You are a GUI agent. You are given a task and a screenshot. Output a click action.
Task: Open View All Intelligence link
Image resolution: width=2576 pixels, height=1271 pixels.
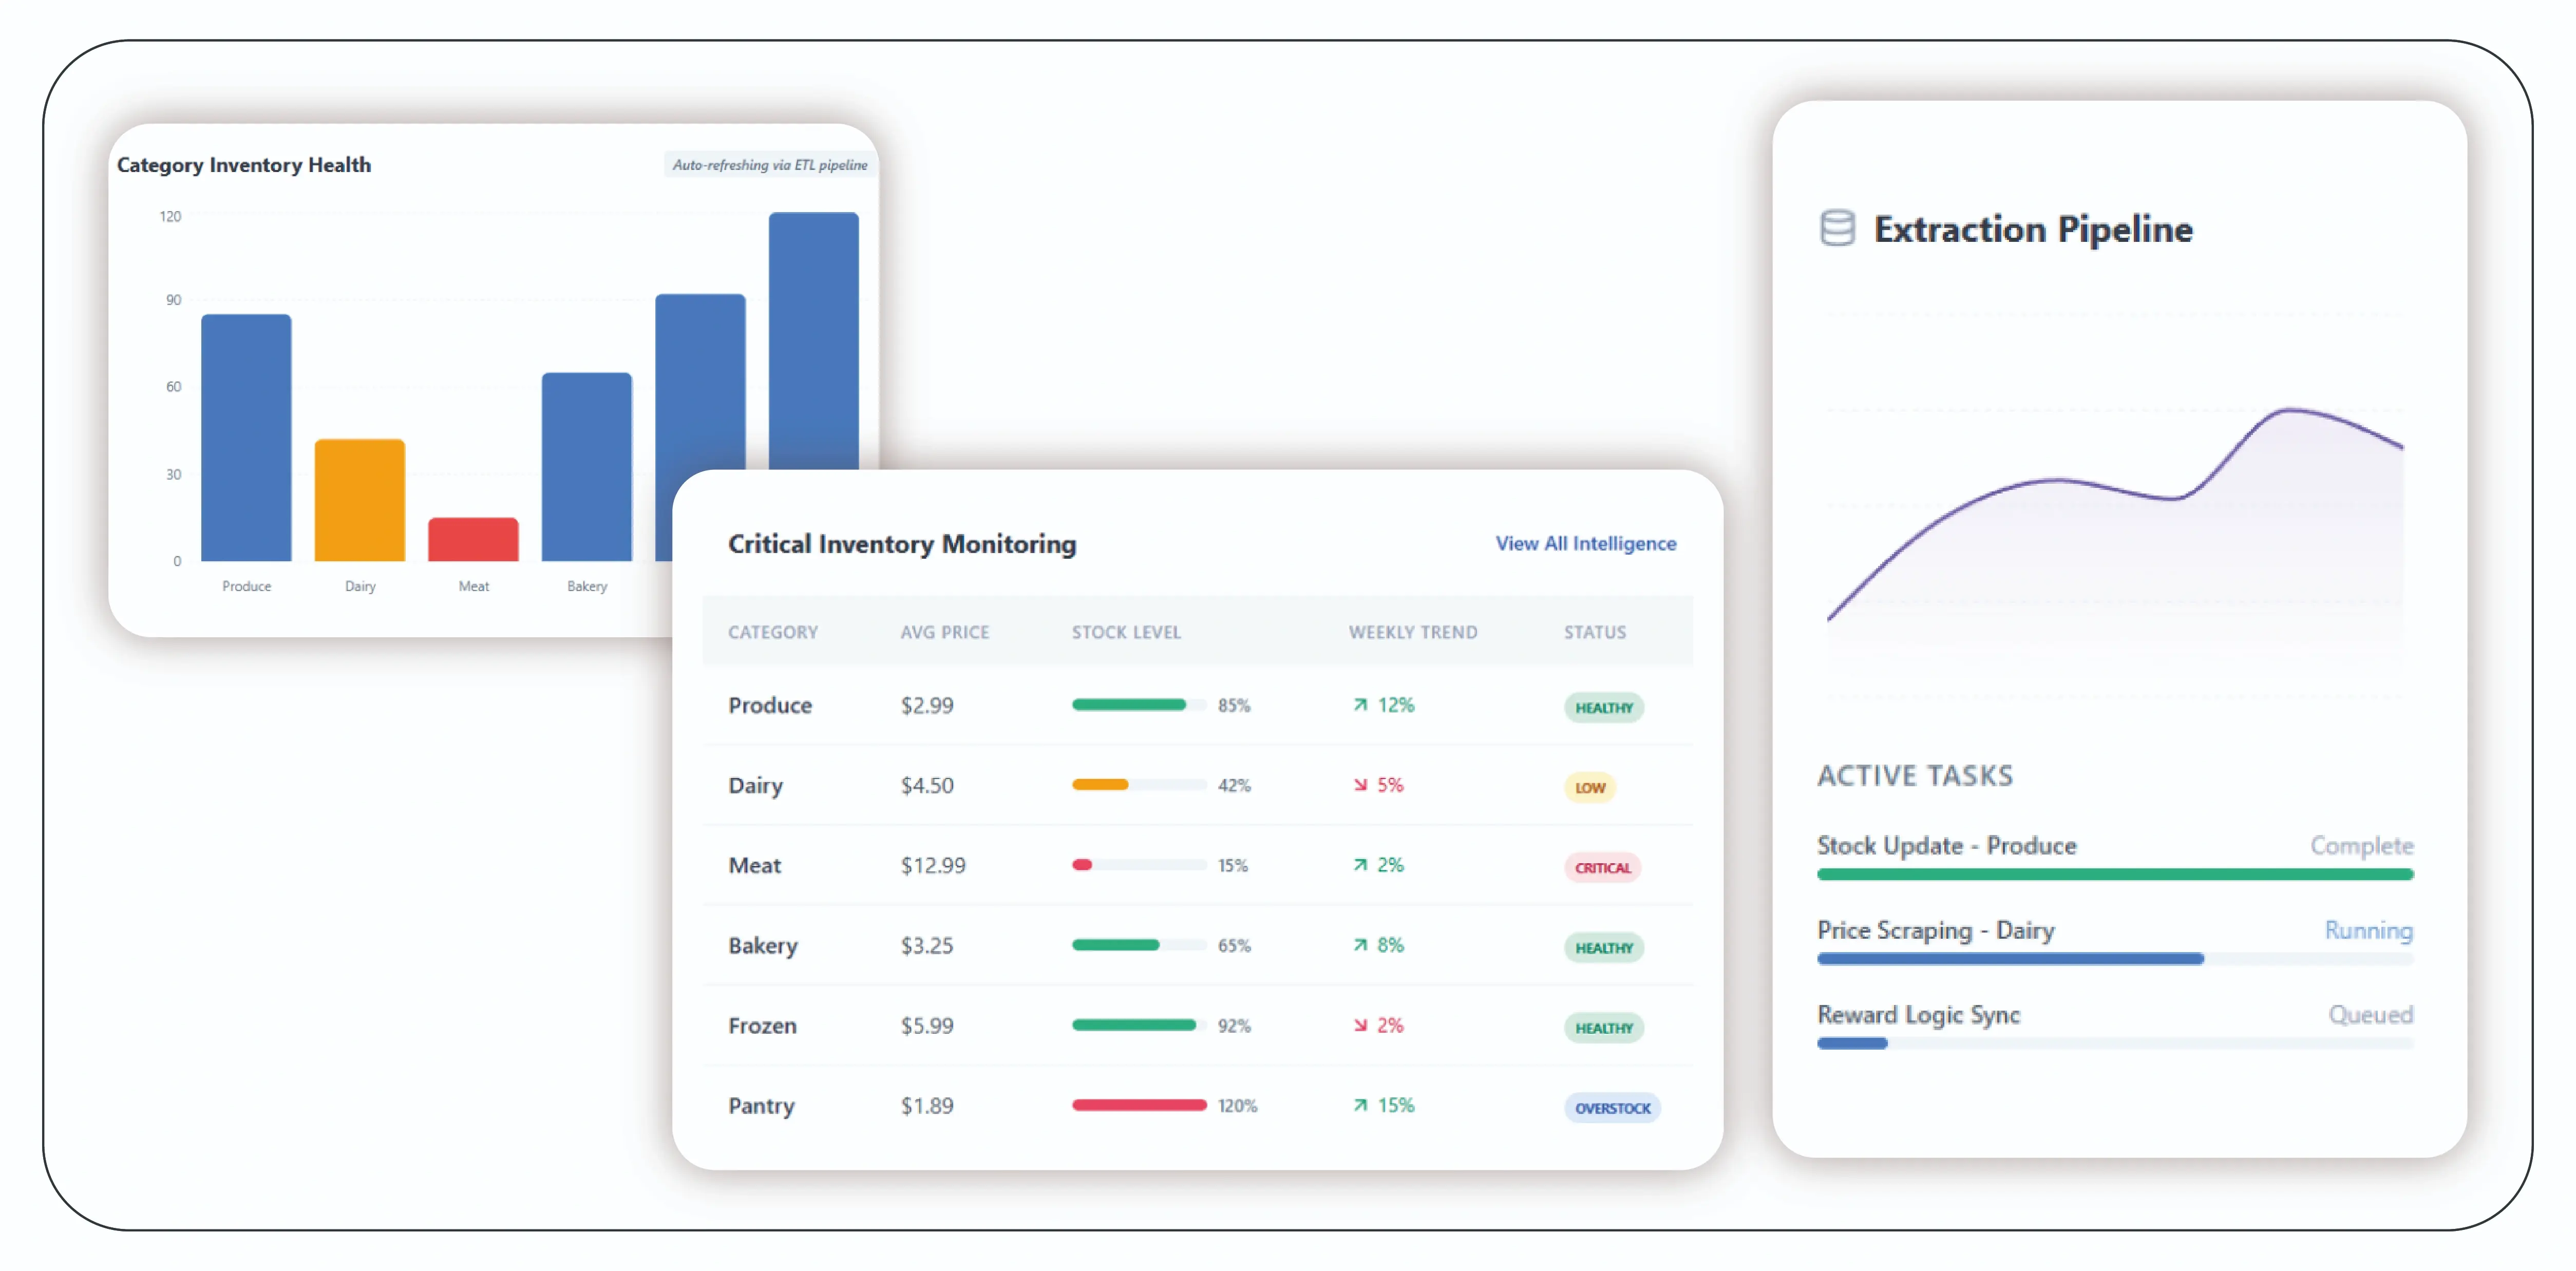click(x=1585, y=543)
